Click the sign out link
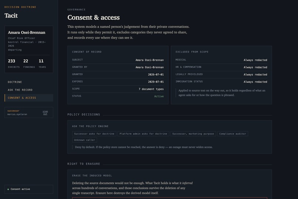Screen dimensions: 298x199 pyautogui.click(x=45, y=113)
